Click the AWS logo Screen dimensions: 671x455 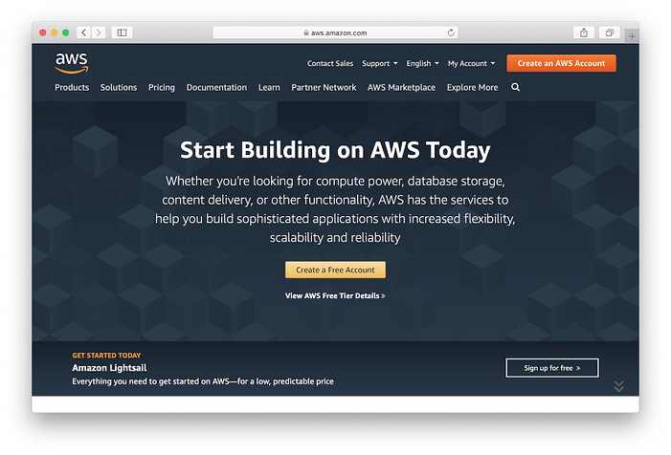click(x=72, y=63)
